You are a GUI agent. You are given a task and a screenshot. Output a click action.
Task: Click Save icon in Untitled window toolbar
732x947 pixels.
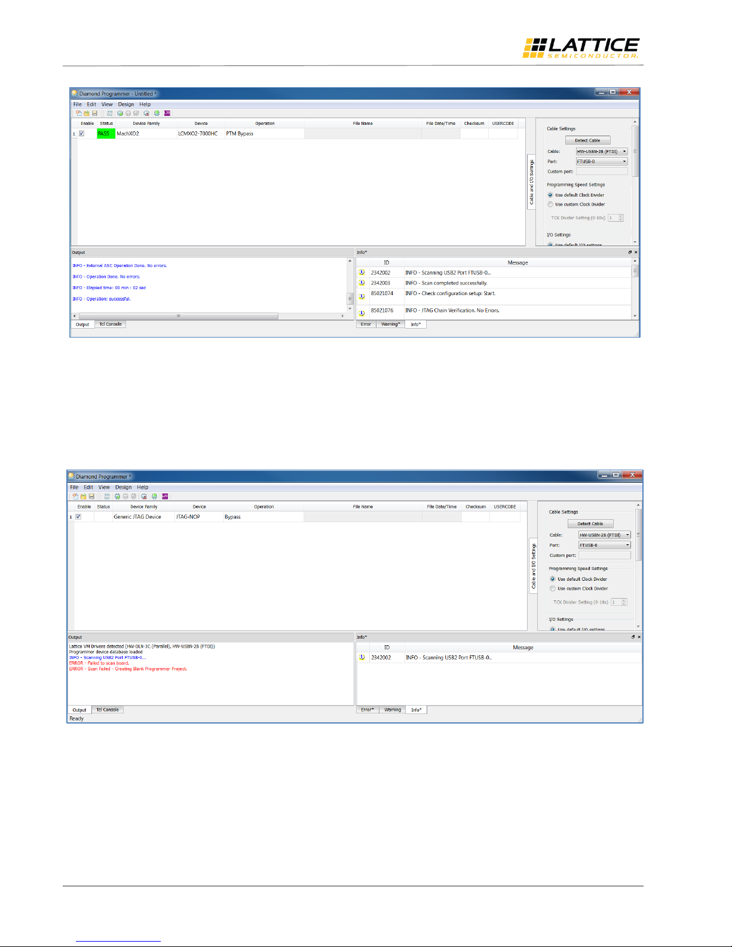pos(94,113)
